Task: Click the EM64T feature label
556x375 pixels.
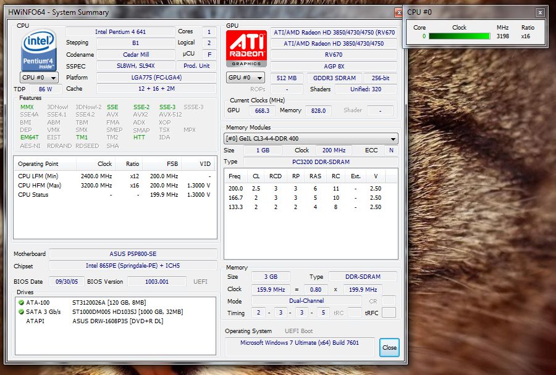Action: click(x=30, y=137)
